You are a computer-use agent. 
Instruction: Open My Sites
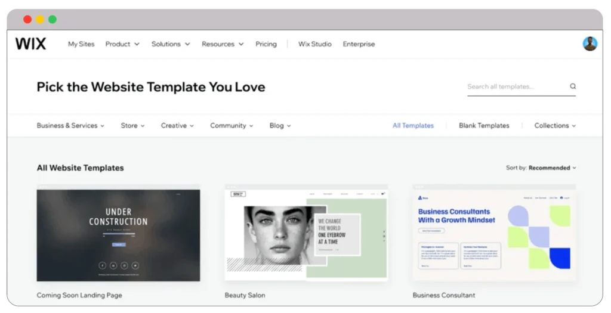pyautogui.click(x=81, y=44)
